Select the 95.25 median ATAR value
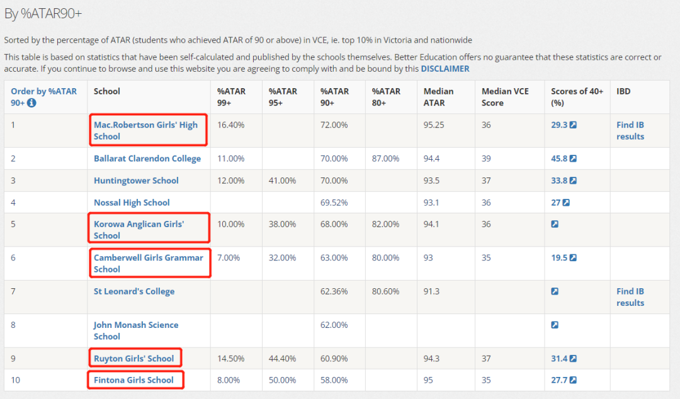 (434, 125)
